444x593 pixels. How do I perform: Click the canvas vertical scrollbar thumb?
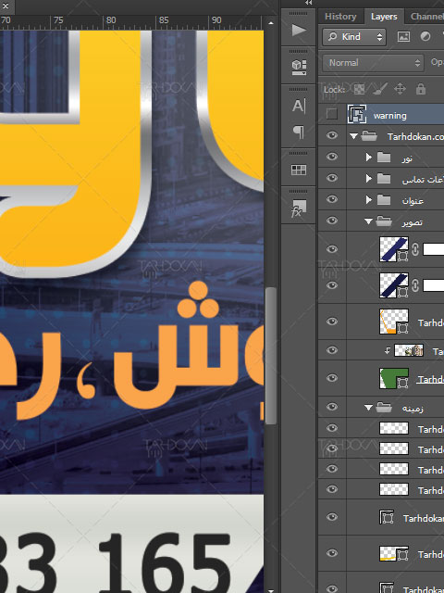271,356
